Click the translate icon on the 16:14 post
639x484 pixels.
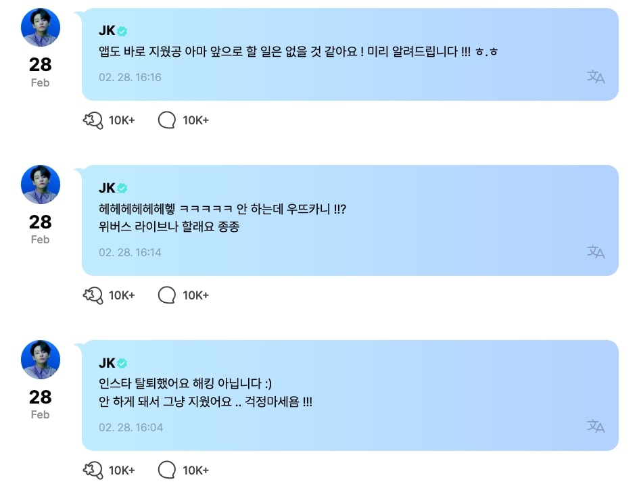pos(595,252)
